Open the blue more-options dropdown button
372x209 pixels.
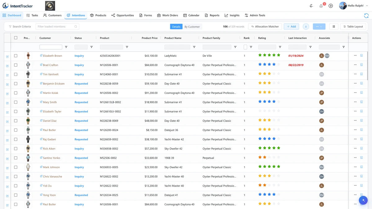319,27
